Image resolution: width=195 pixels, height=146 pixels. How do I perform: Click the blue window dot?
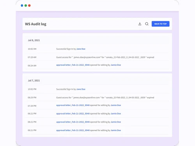(x=22, y=5)
